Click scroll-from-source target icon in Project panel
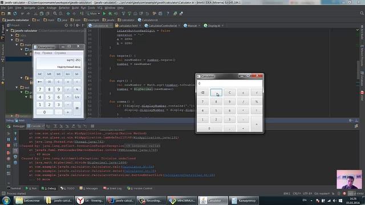Viewport: 365px width, 205px height. 66,25
